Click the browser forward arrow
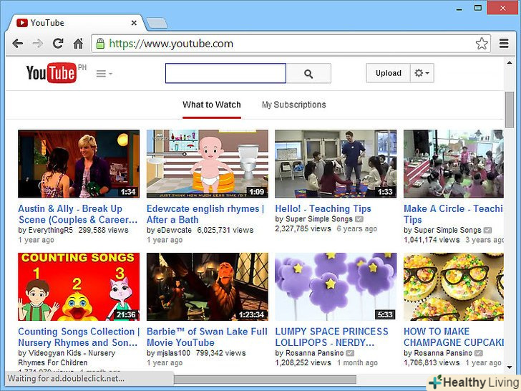The image size is (521, 391). (38, 44)
